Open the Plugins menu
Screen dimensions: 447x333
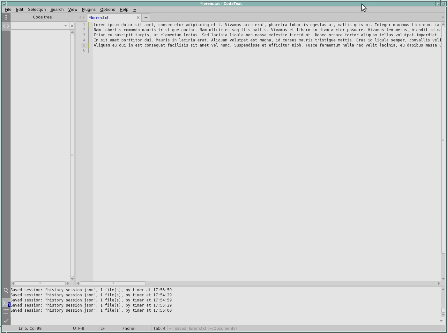click(88, 10)
